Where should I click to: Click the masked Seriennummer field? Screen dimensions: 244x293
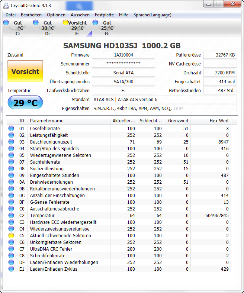[123, 64]
